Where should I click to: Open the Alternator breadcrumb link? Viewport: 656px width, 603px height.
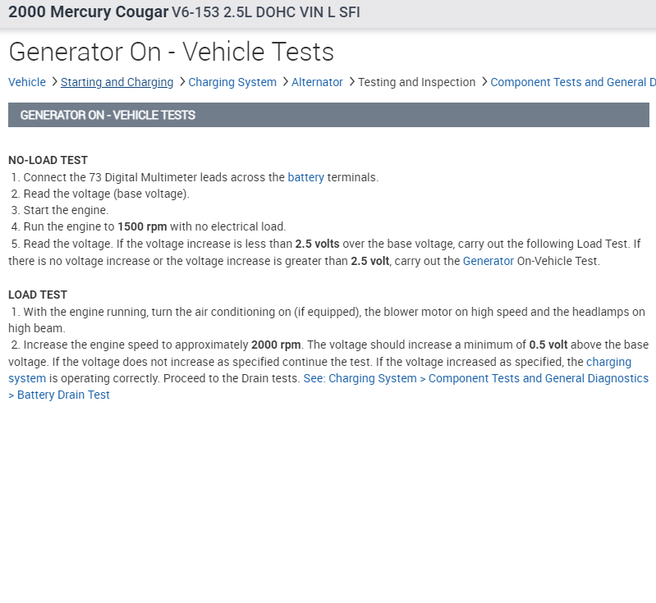tap(317, 82)
